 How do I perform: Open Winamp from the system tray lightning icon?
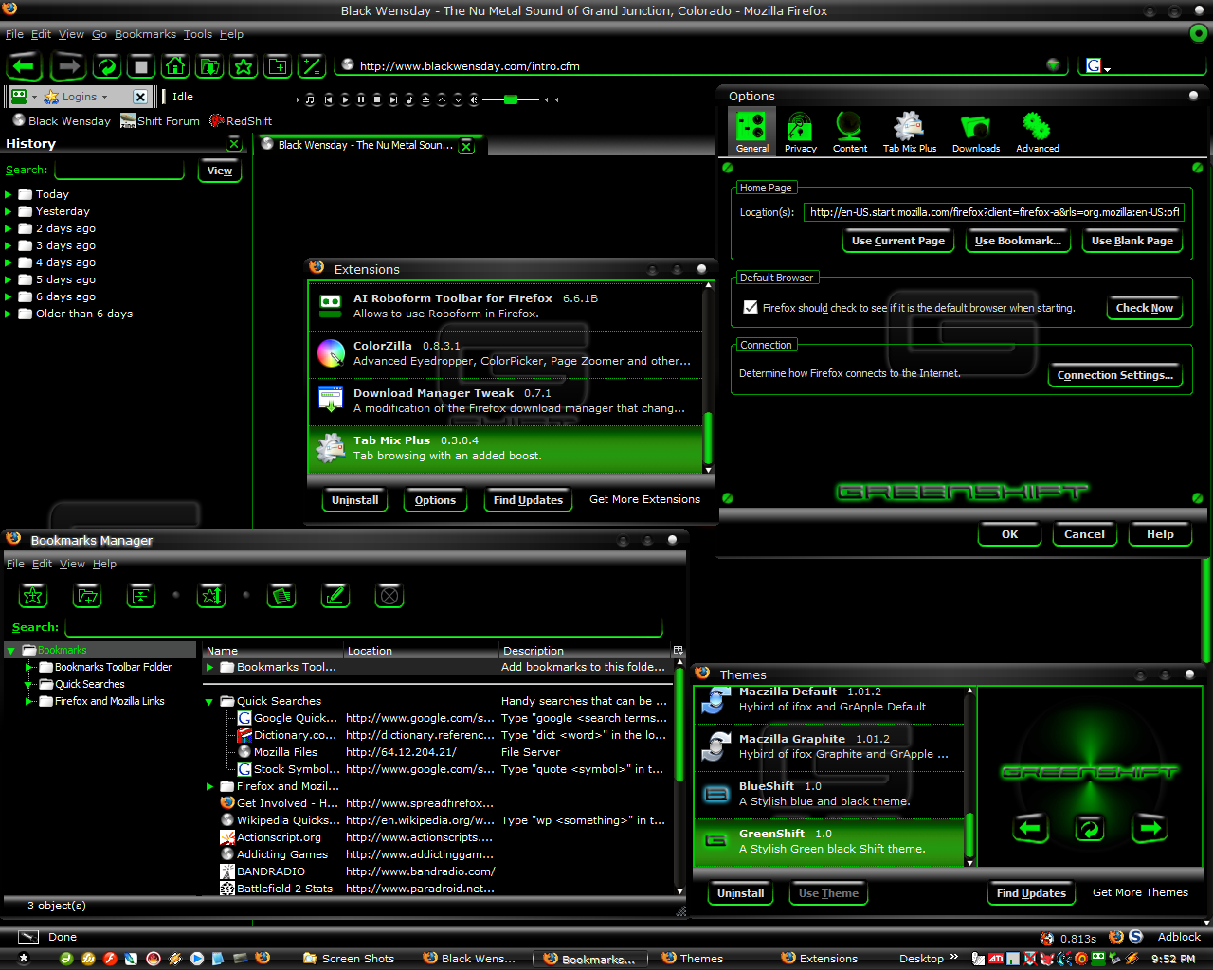[x=1132, y=958]
